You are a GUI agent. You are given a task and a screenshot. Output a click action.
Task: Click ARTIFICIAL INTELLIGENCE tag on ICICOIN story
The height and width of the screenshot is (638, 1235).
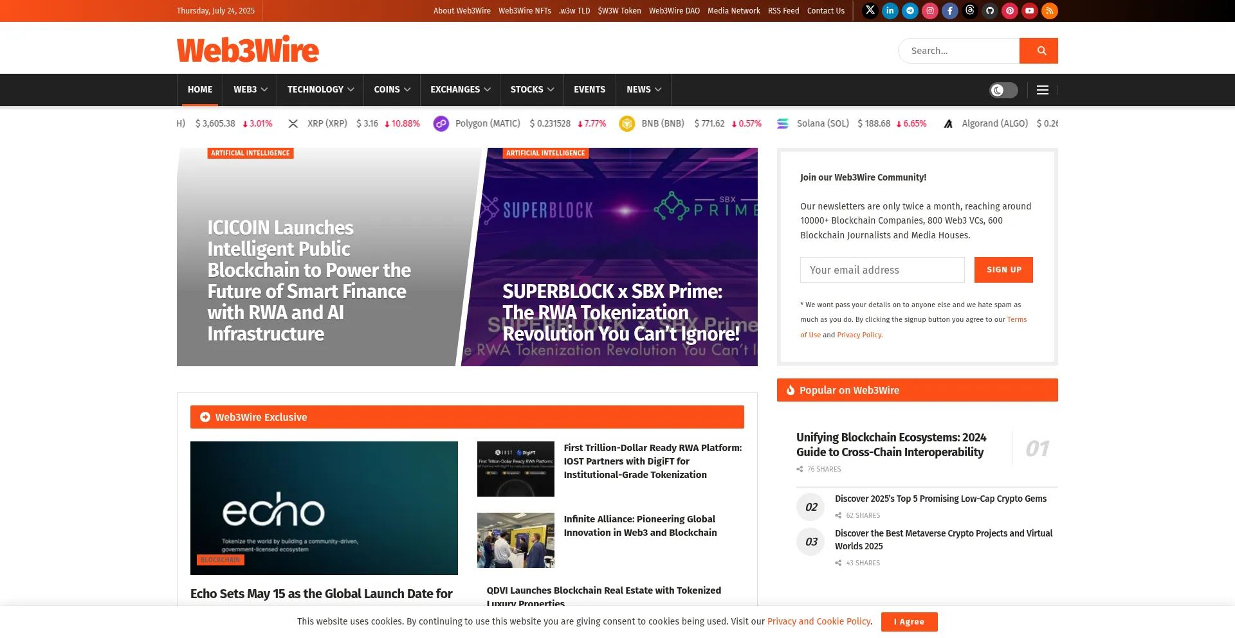coord(250,153)
